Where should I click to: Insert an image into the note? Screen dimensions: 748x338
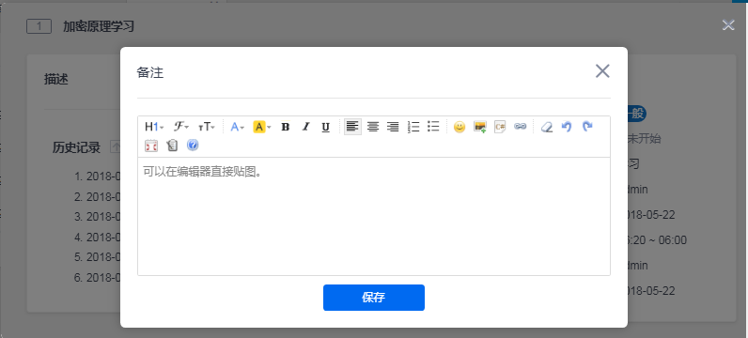point(479,127)
